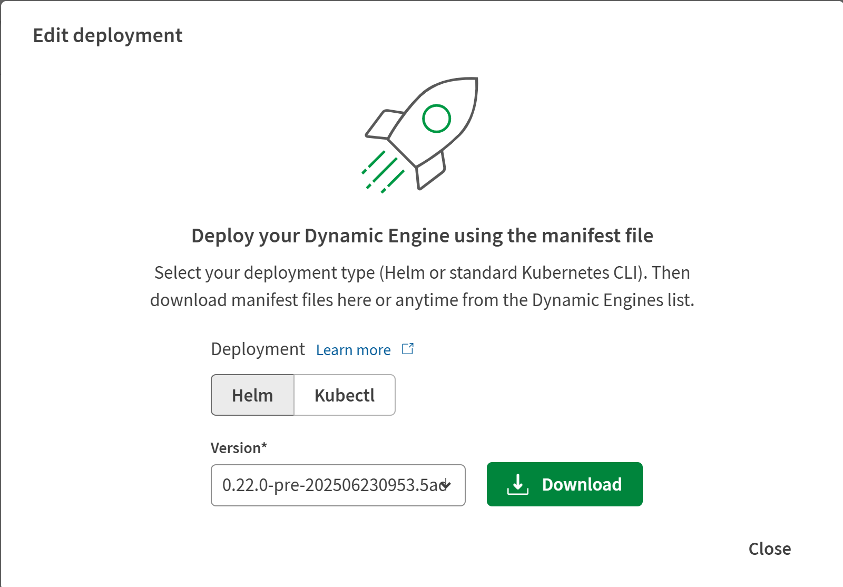Click the Edit deployment dialog title

coord(107,35)
